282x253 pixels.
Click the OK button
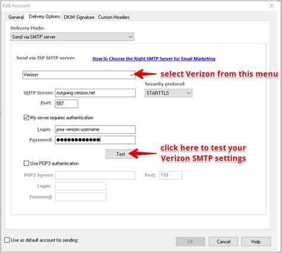[x=190, y=242]
